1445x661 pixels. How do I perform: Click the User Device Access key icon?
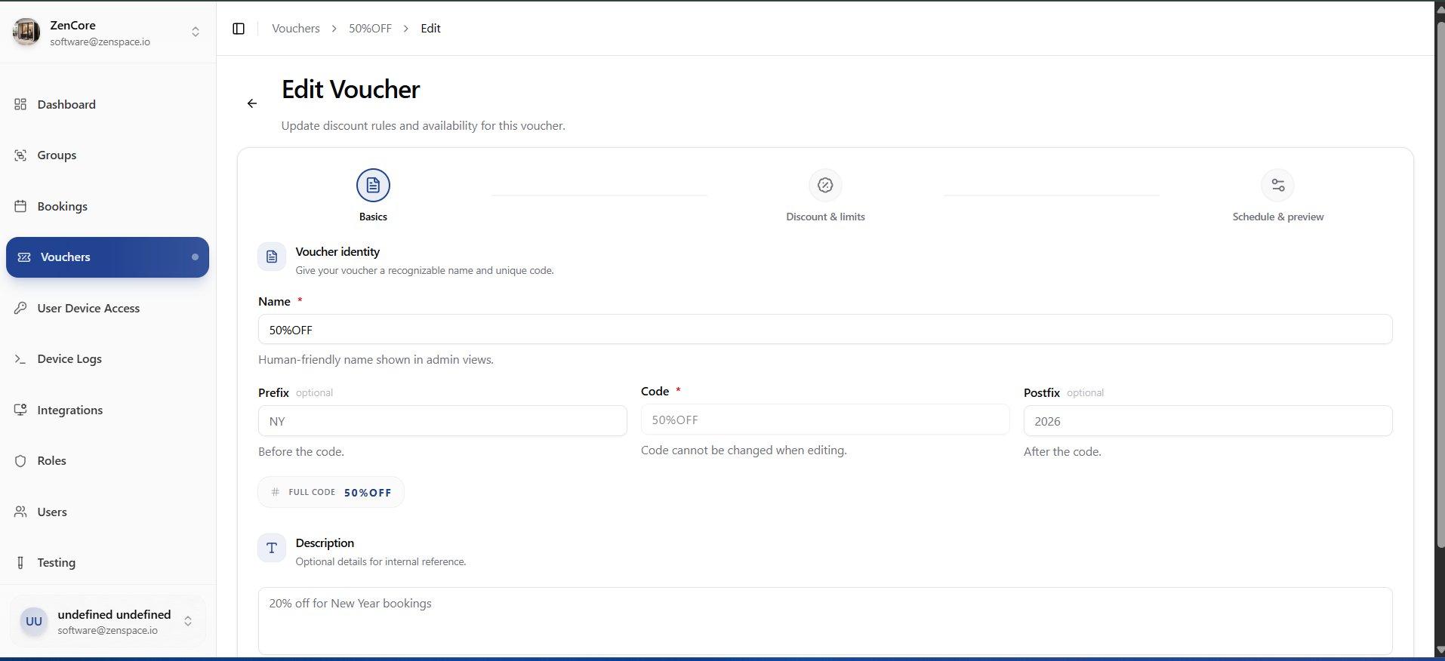20,308
